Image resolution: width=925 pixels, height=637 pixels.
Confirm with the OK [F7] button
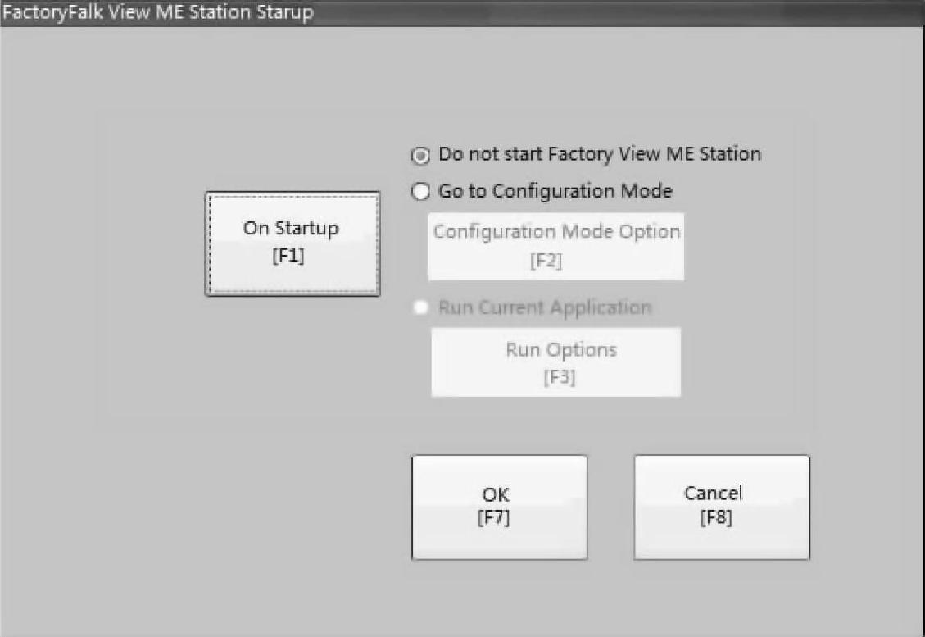[x=500, y=507]
